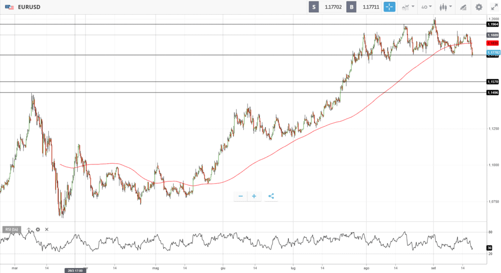Click the RSI 80 level label
The height and width of the screenshot is (273, 501).
point(490,232)
